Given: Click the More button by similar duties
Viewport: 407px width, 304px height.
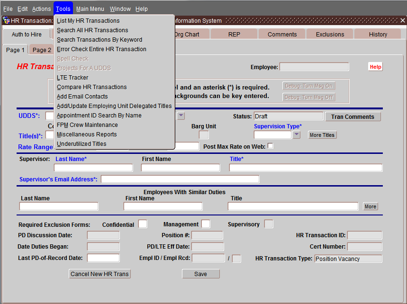Looking at the screenshot, I should (x=371, y=206).
